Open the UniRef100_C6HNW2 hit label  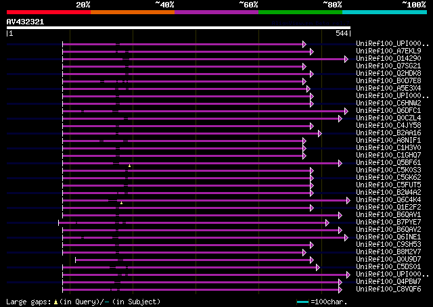point(388,103)
